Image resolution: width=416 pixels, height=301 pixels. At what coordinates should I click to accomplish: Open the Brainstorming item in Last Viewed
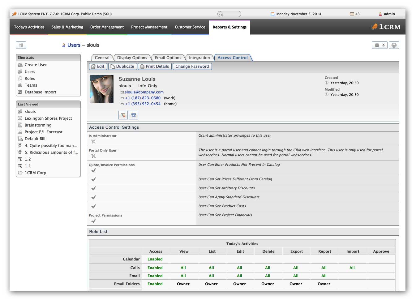point(38,125)
